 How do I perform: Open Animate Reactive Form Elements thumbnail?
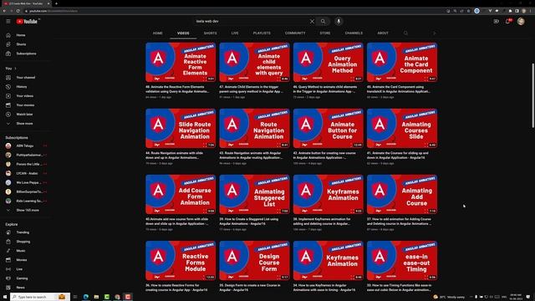(181, 62)
